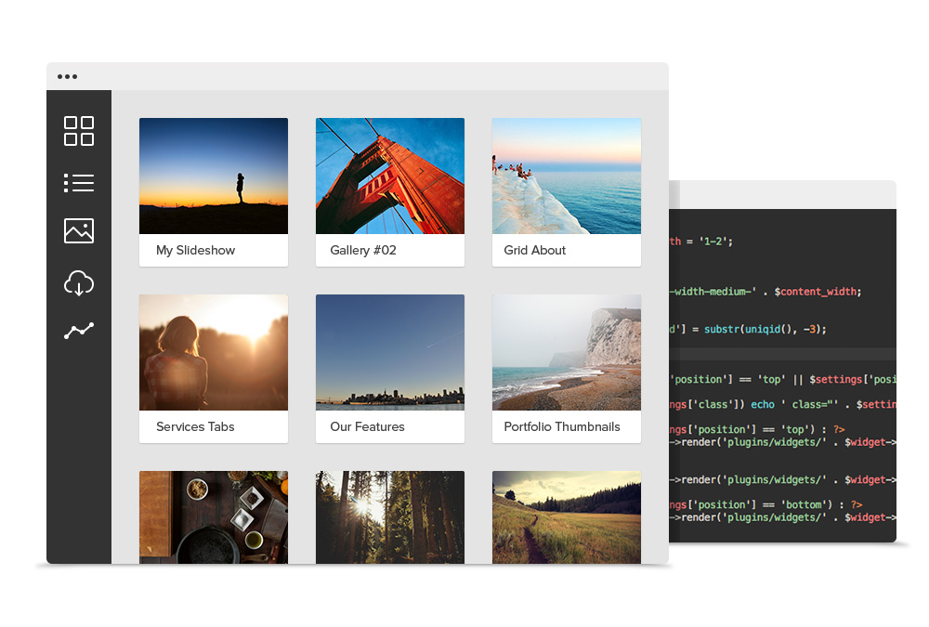Open the My Slideshow silhouette sunset photo

(214, 176)
